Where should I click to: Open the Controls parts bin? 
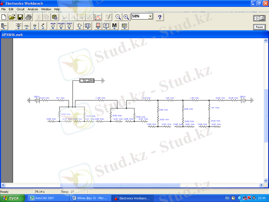[x=106, y=26]
